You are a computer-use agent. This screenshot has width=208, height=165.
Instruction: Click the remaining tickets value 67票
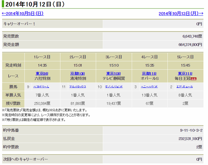[x=149, y=103]
